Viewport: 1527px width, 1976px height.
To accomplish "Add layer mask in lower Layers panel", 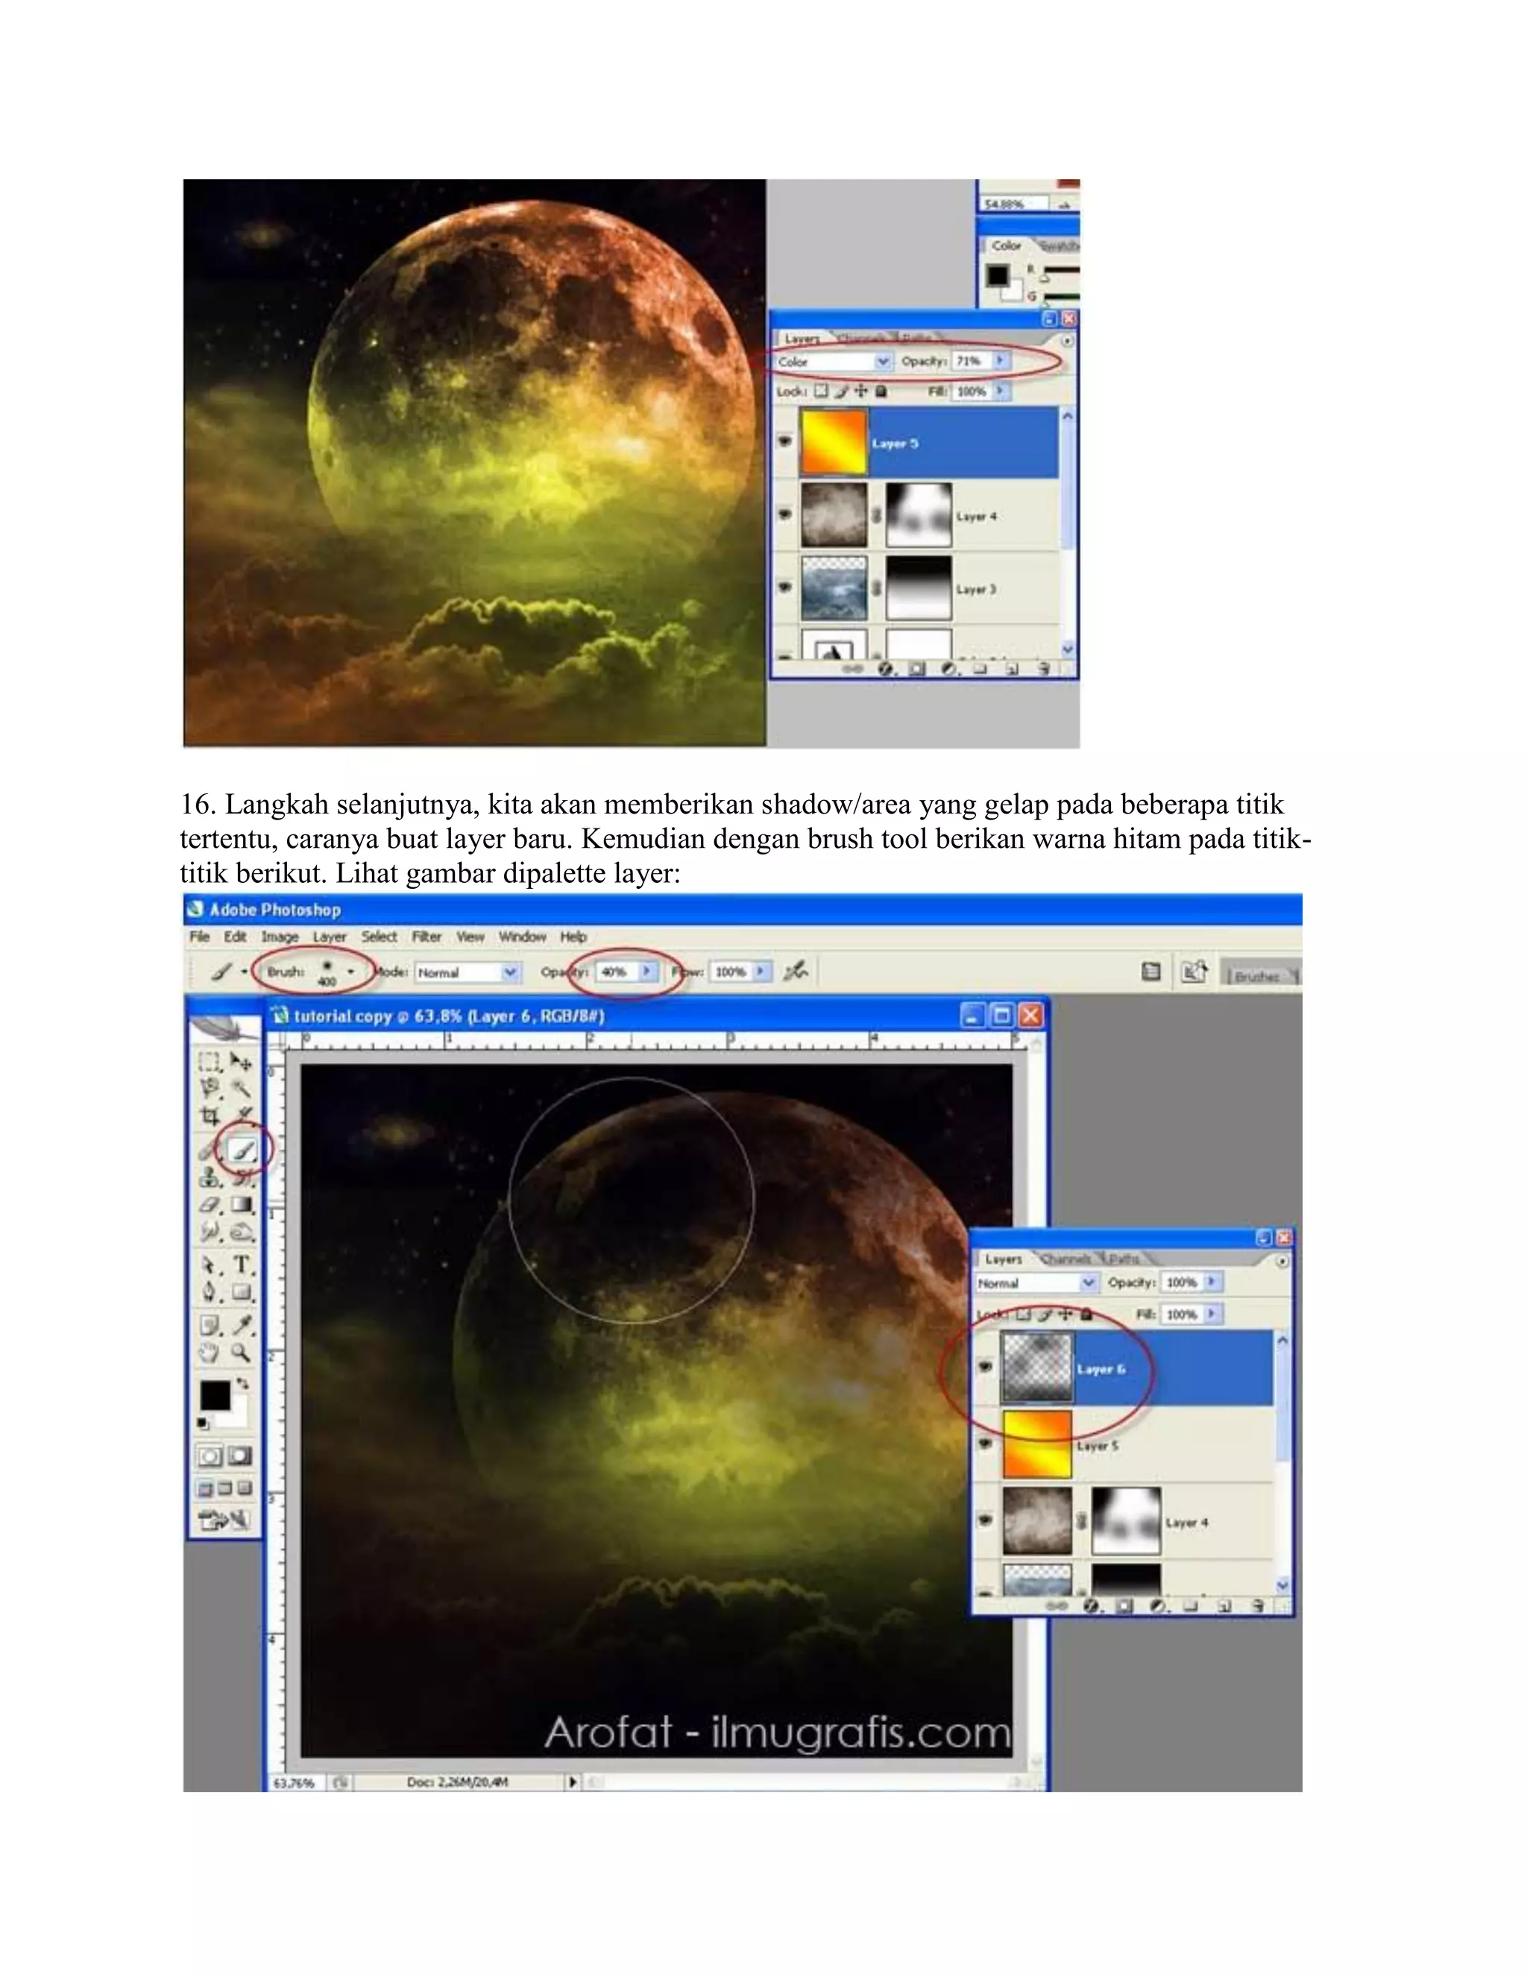I will tap(1124, 1606).
